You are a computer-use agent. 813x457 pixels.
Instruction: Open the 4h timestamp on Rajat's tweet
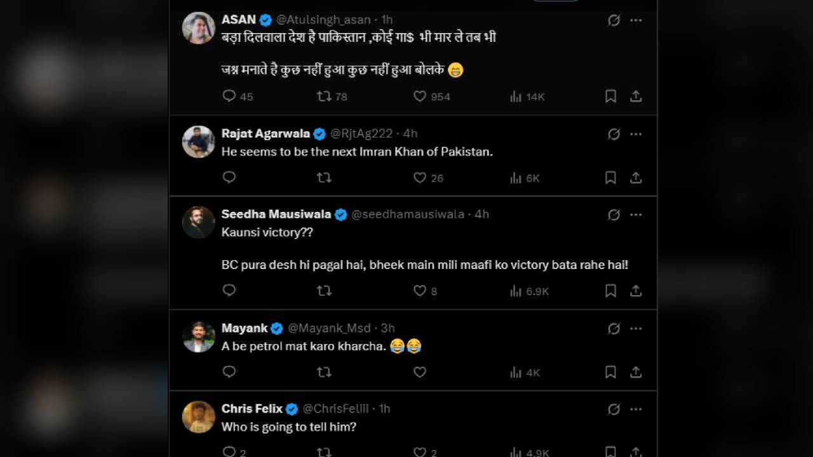tap(410, 133)
